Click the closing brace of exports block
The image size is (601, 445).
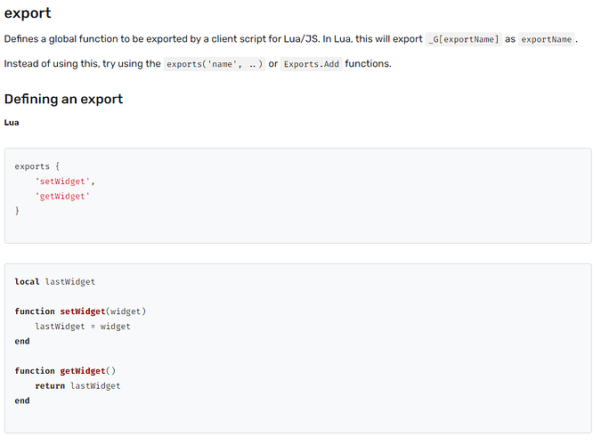pos(17,211)
